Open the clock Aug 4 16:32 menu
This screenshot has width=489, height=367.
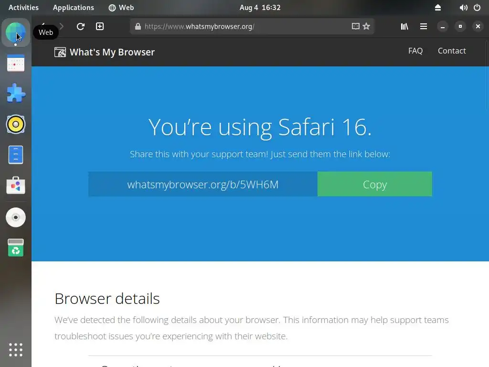(260, 8)
